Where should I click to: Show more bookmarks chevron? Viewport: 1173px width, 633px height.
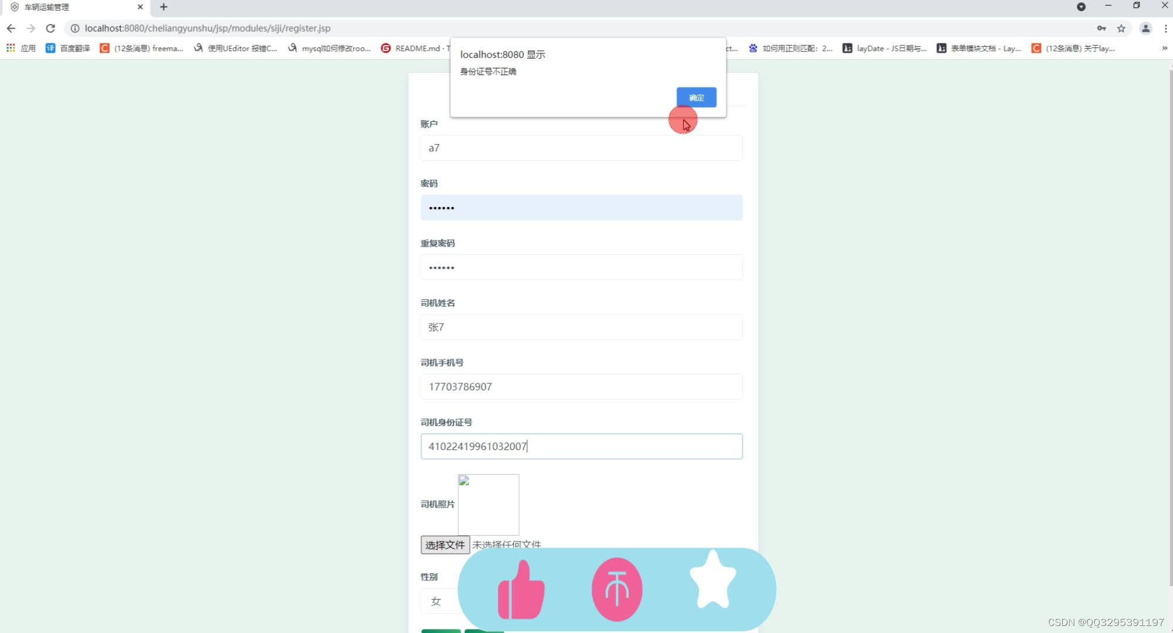[1164, 48]
